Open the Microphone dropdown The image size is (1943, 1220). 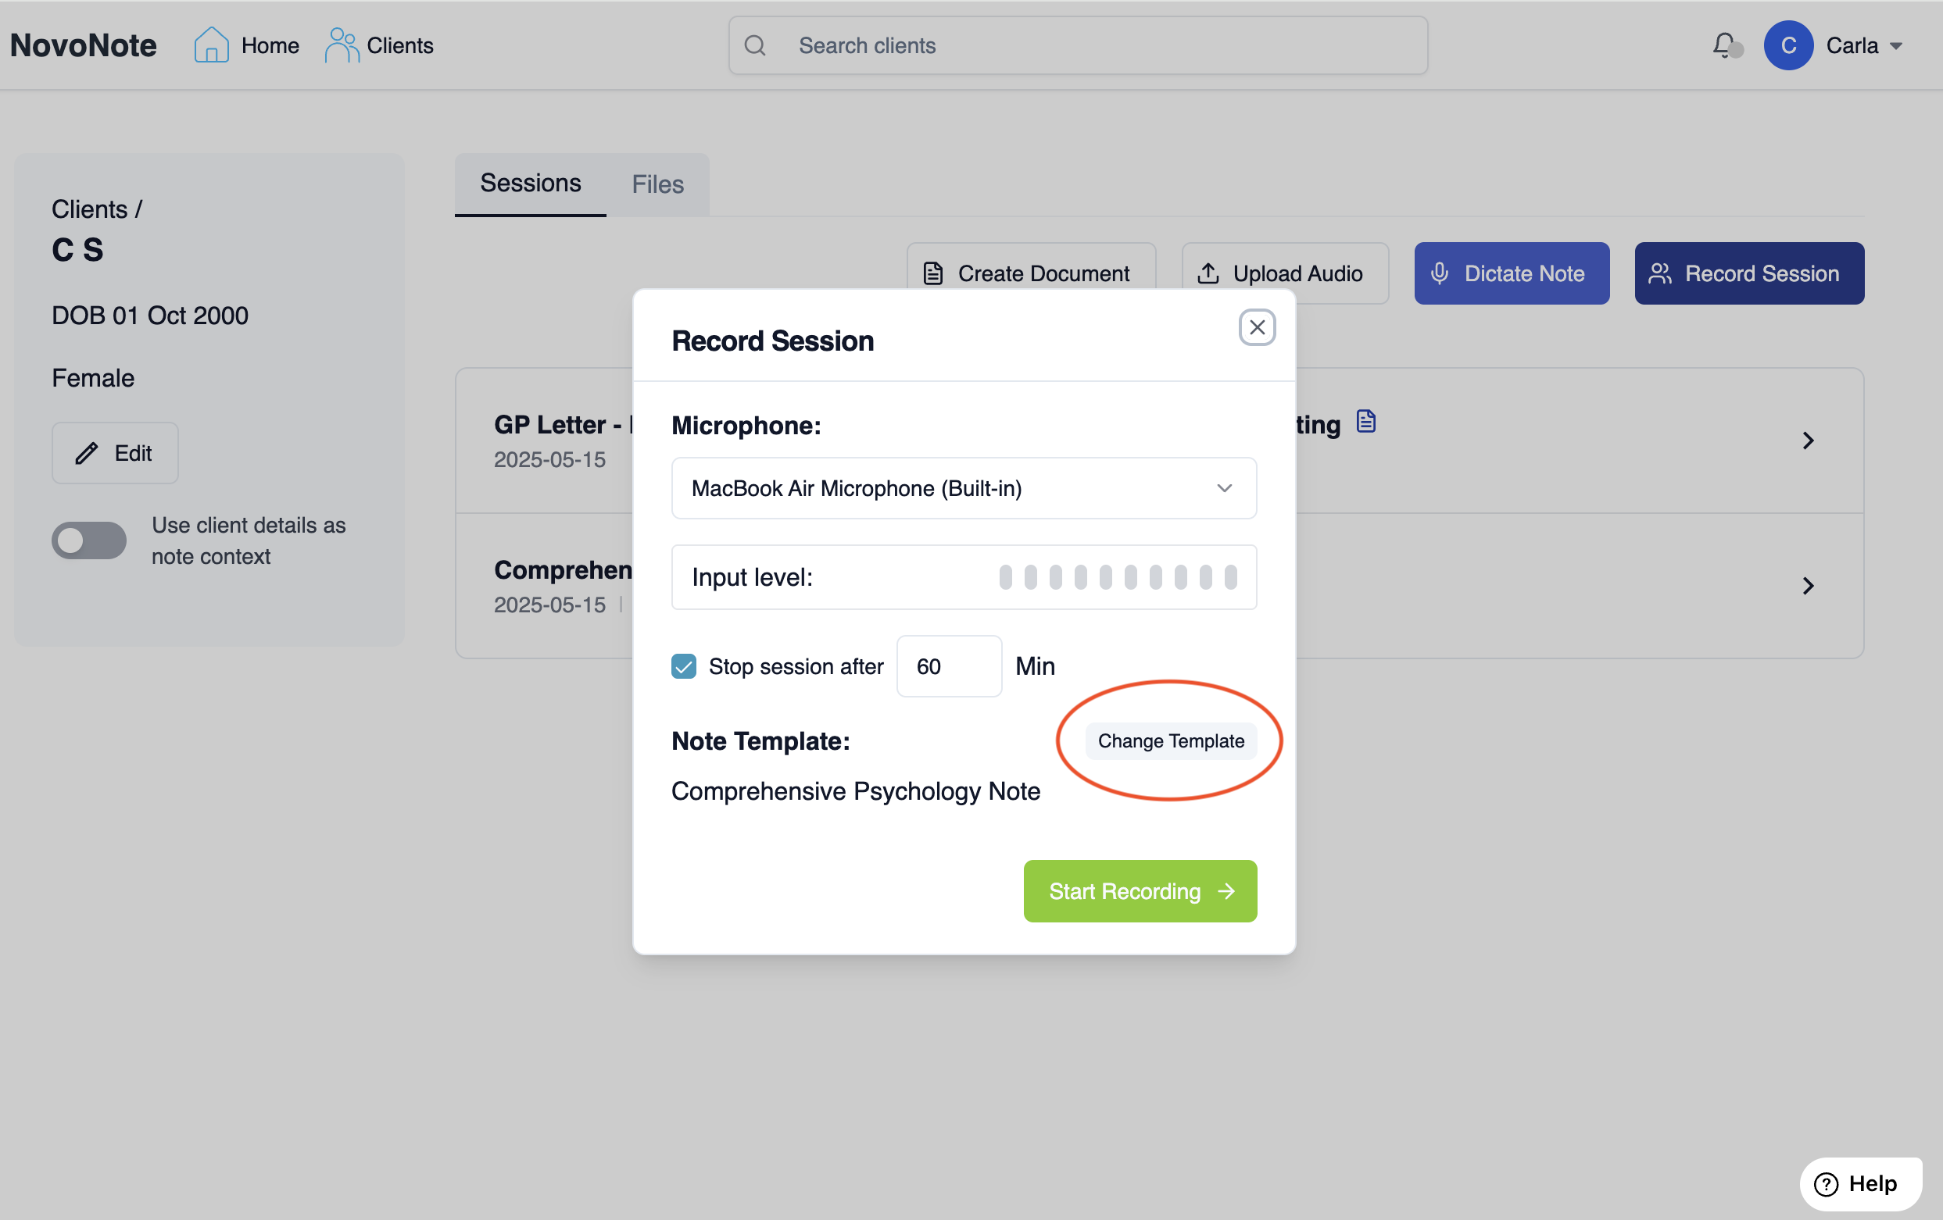964,489
